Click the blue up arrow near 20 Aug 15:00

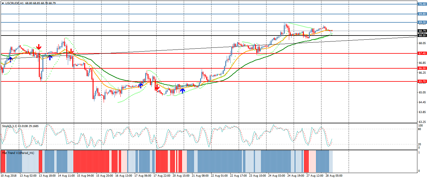[x=182, y=91]
